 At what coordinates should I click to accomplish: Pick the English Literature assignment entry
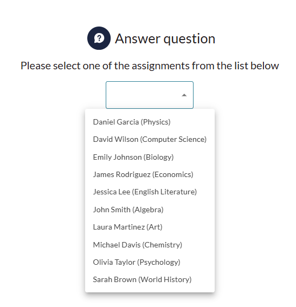[x=150, y=192]
